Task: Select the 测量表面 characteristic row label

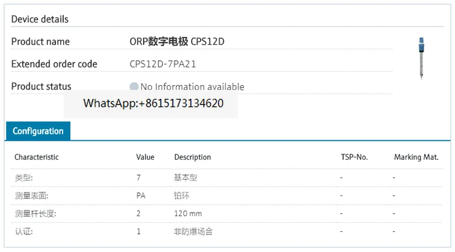Action: click(x=31, y=196)
